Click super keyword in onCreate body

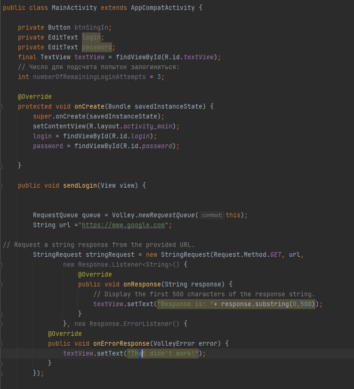(42, 116)
